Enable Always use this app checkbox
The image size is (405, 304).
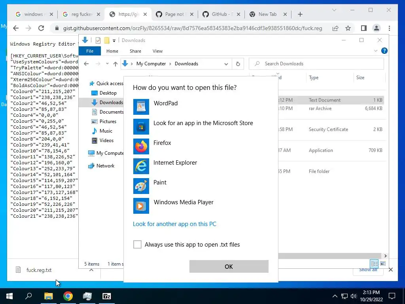click(x=137, y=244)
